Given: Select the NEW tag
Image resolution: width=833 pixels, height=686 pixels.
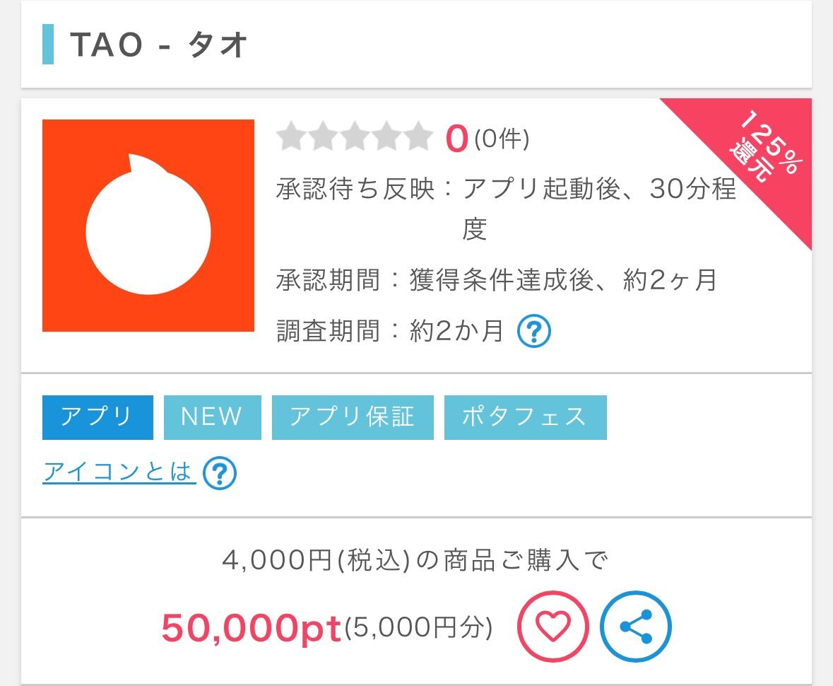Looking at the screenshot, I should pyautogui.click(x=213, y=417).
